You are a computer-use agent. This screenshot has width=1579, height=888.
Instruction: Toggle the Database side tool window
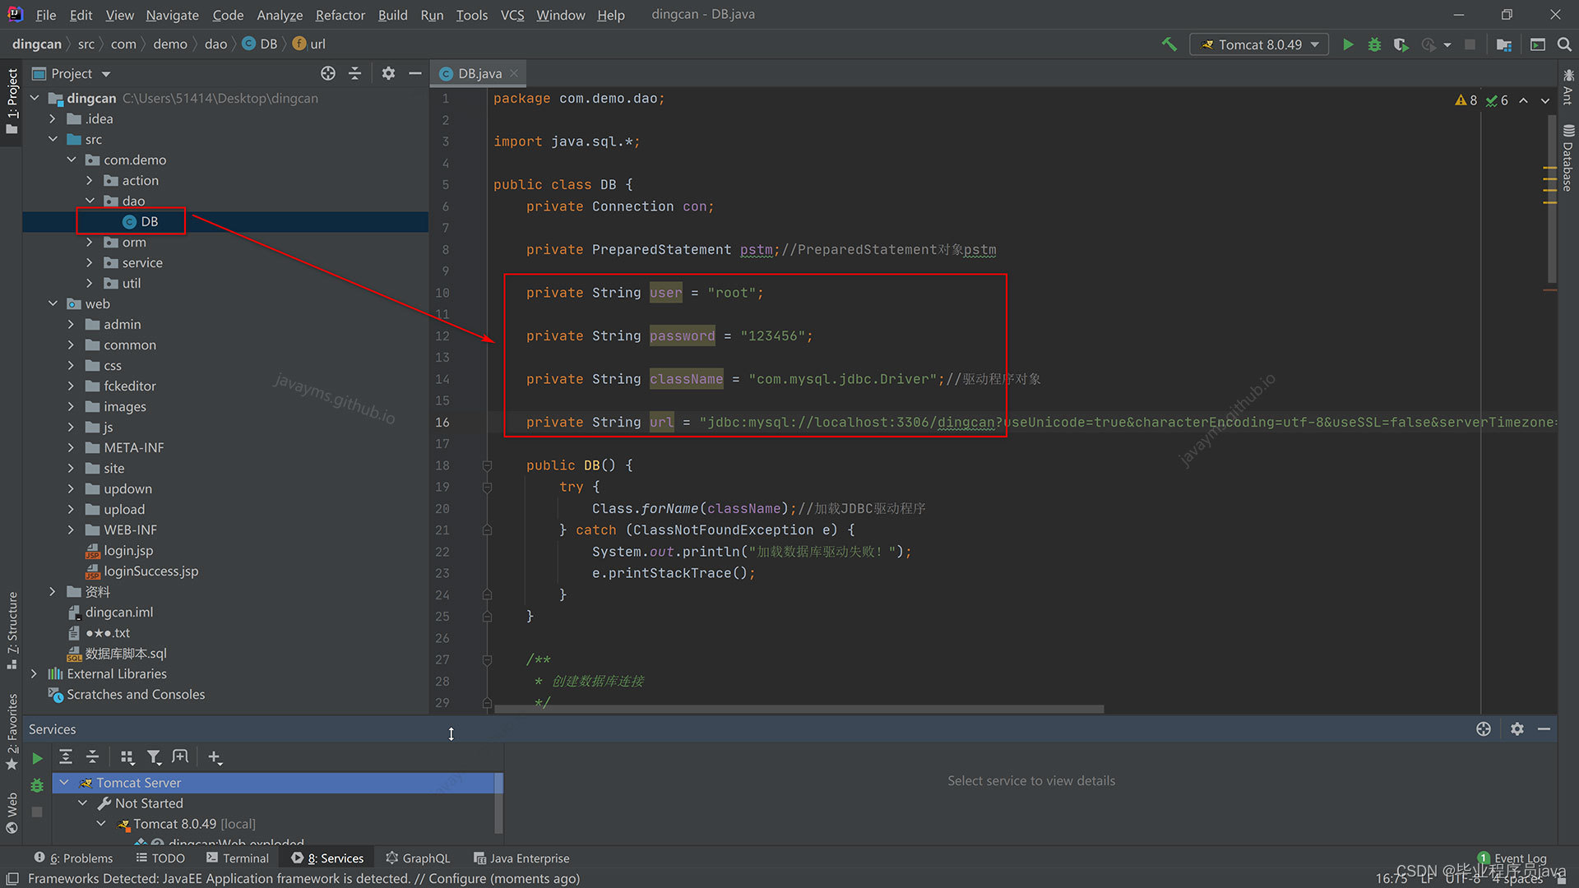pos(1568,159)
